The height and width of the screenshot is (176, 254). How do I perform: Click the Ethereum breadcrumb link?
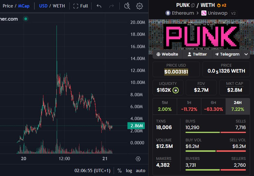click(183, 13)
